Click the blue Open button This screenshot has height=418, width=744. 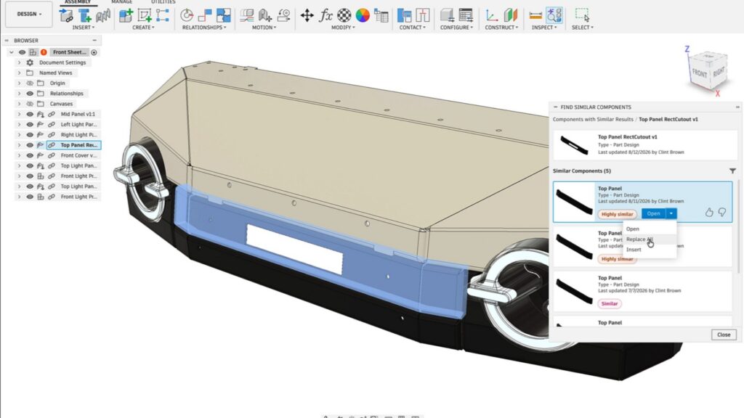(x=654, y=214)
